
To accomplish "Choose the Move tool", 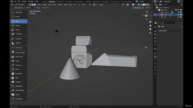I will coord(19,21).
